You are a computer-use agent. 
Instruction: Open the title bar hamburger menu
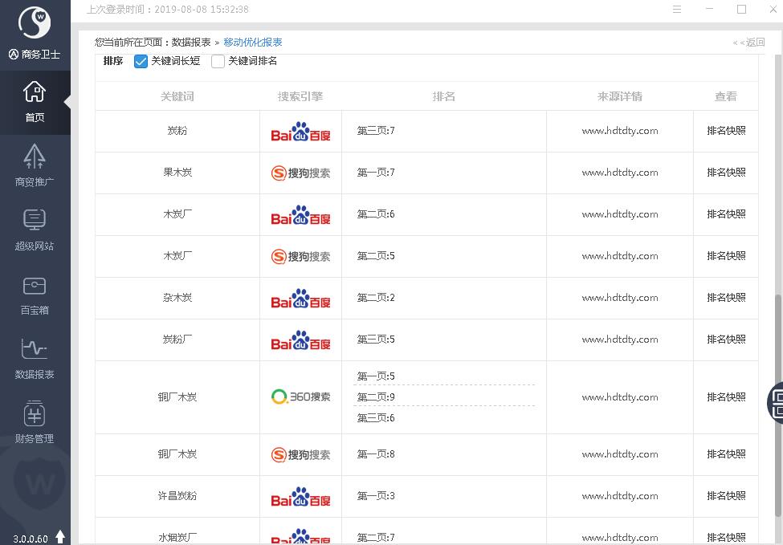pyautogui.click(x=677, y=10)
